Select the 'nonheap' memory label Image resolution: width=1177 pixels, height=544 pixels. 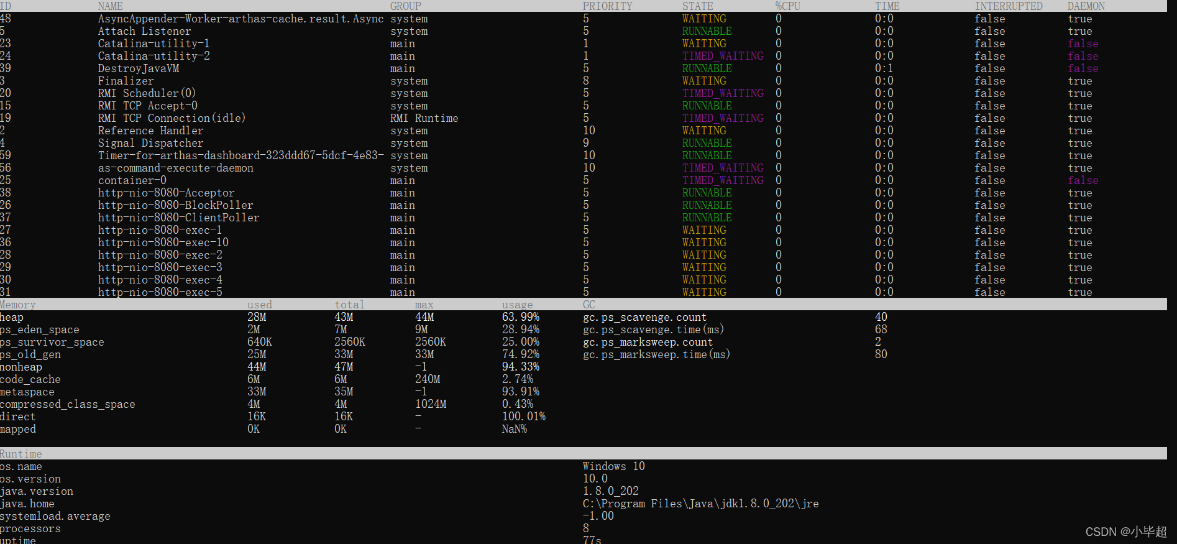[21, 367]
